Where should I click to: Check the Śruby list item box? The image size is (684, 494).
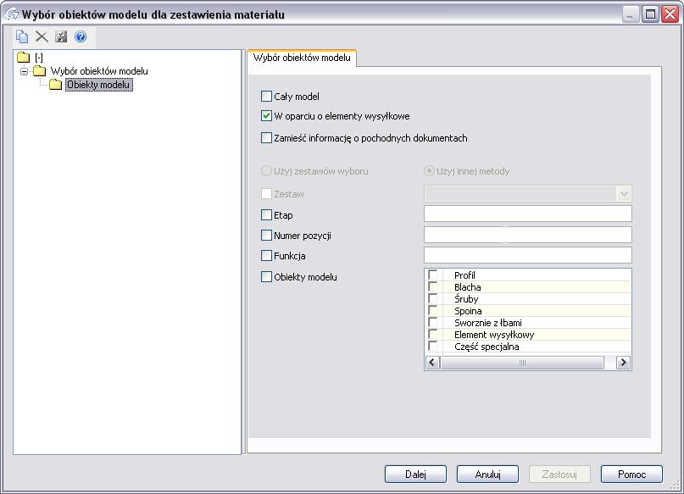click(x=433, y=298)
